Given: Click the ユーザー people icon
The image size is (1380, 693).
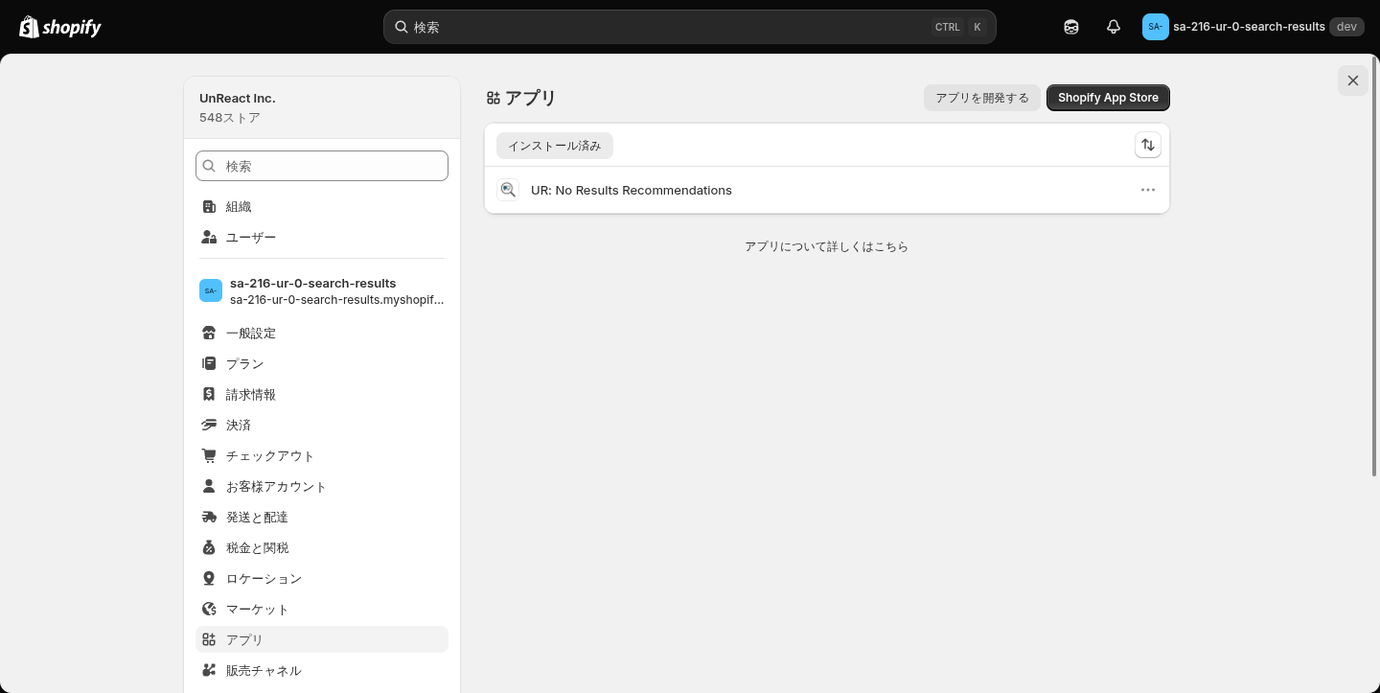Looking at the screenshot, I should click(209, 237).
